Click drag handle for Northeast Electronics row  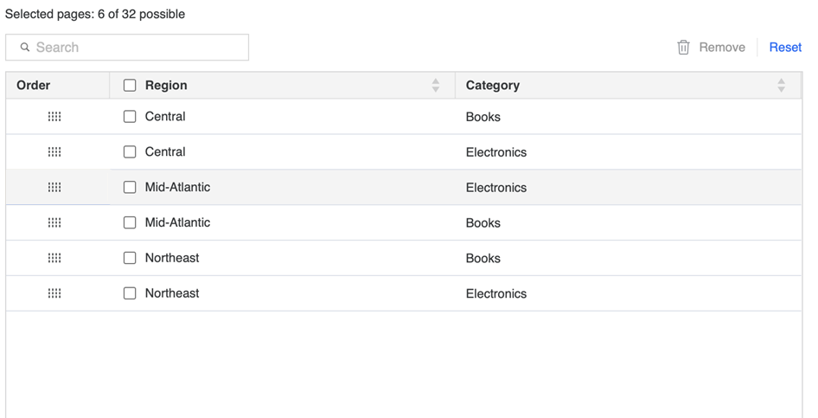pyautogui.click(x=54, y=293)
